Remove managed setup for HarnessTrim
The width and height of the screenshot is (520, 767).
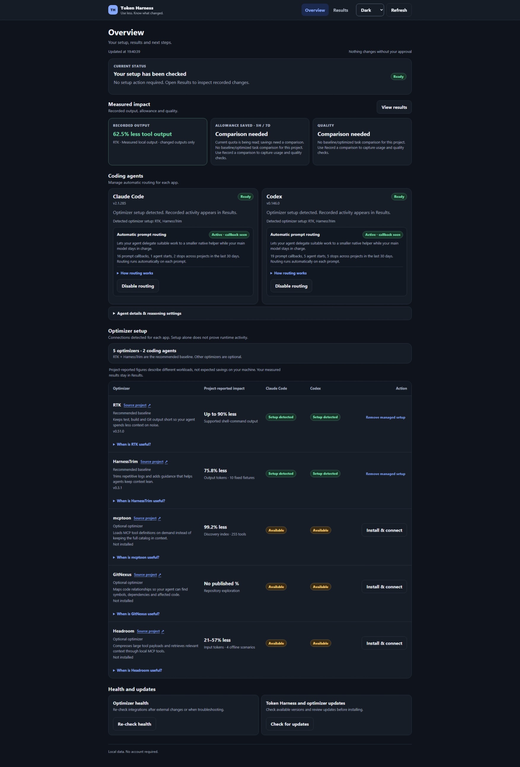pyautogui.click(x=385, y=474)
